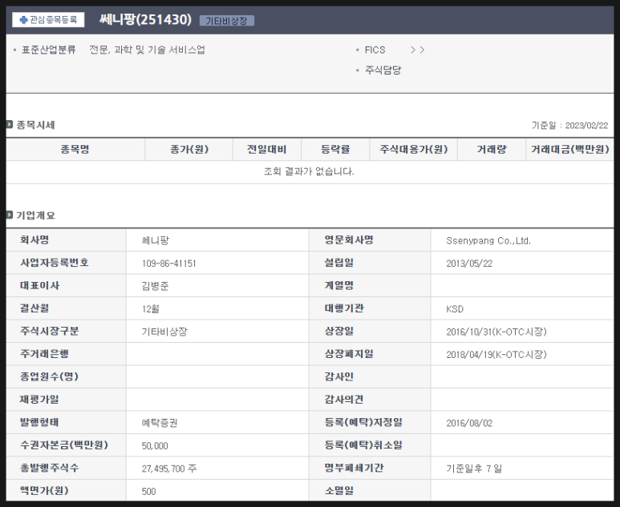
Task: Click the 감사의견 row label
Action: 344,400
